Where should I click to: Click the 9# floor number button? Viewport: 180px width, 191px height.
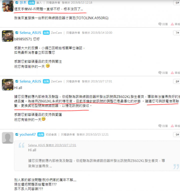[x=177, y=135]
